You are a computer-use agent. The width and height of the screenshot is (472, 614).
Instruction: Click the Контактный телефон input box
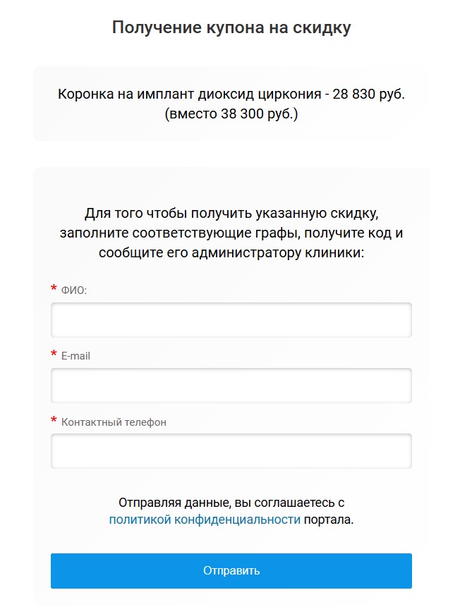pyautogui.click(x=231, y=451)
